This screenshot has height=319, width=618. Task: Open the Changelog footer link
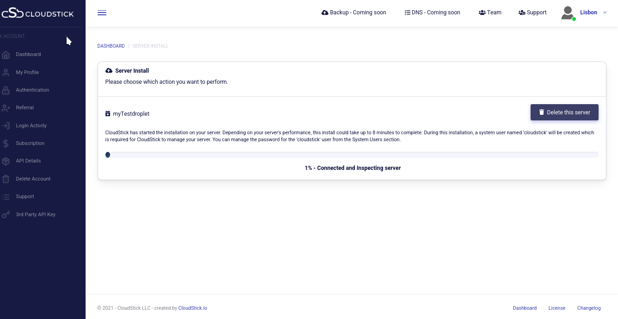tap(588, 308)
